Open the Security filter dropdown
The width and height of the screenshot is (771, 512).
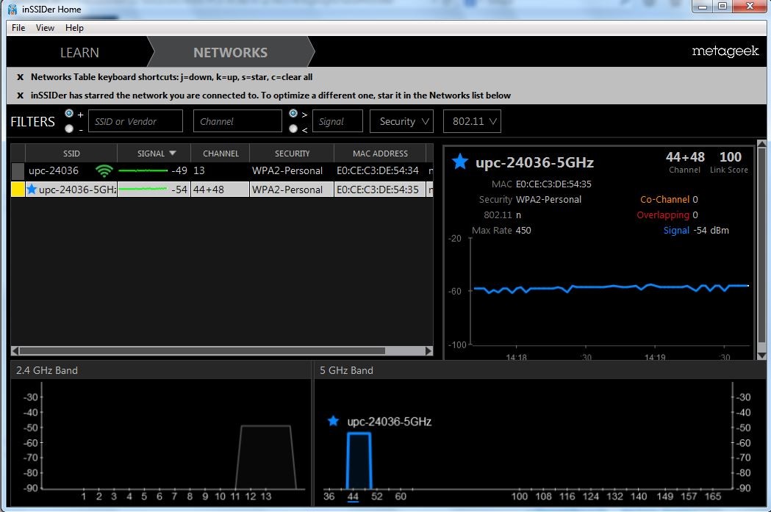(x=401, y=121)
